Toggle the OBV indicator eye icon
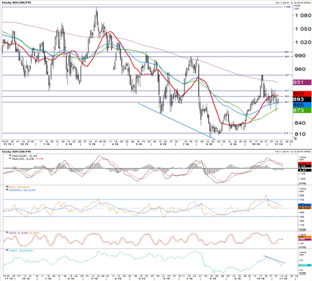The image size is (312, 281). (7, 250)
